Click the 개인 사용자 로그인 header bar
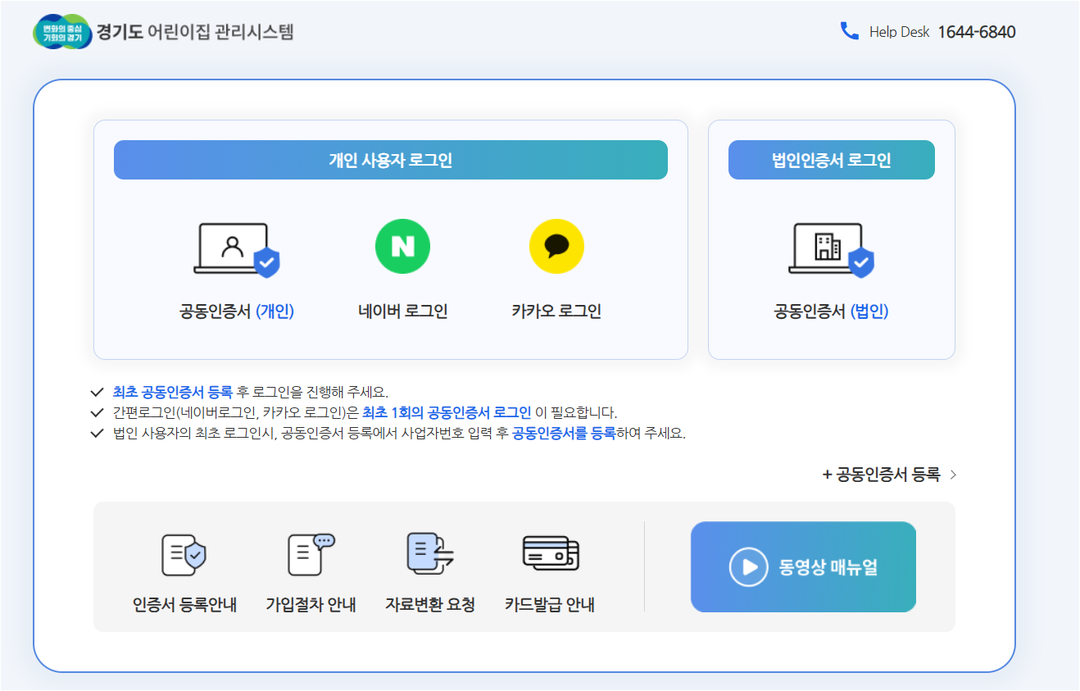The image size is (1080, 691). 391,160
